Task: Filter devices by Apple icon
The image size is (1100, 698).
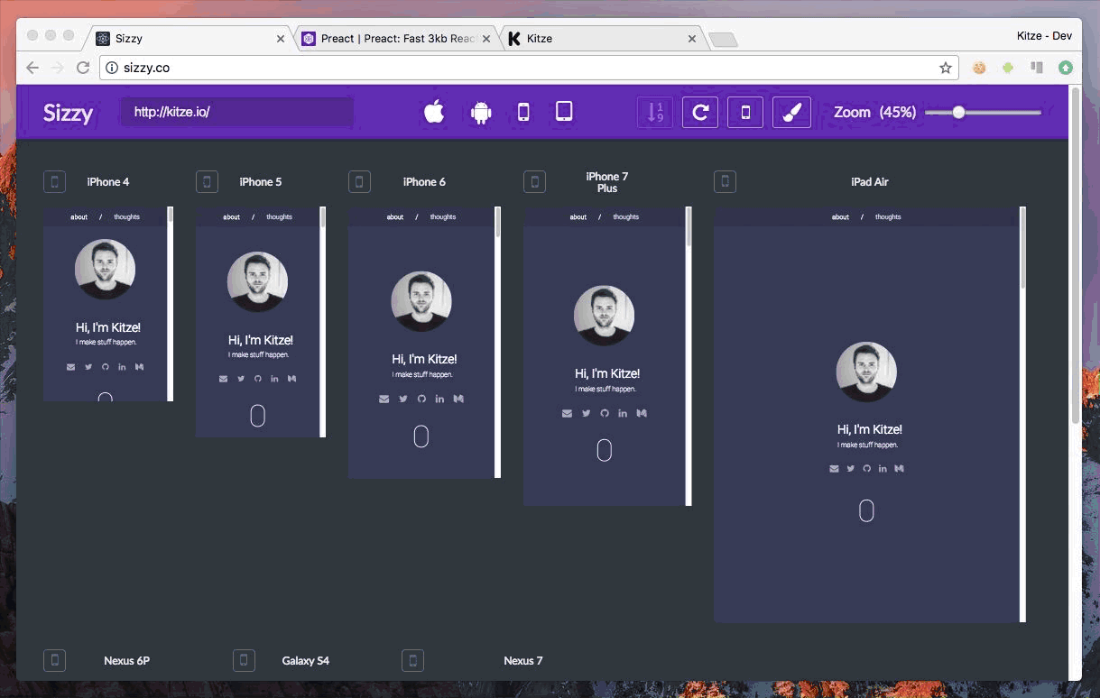Action: (x=434, y=112)
